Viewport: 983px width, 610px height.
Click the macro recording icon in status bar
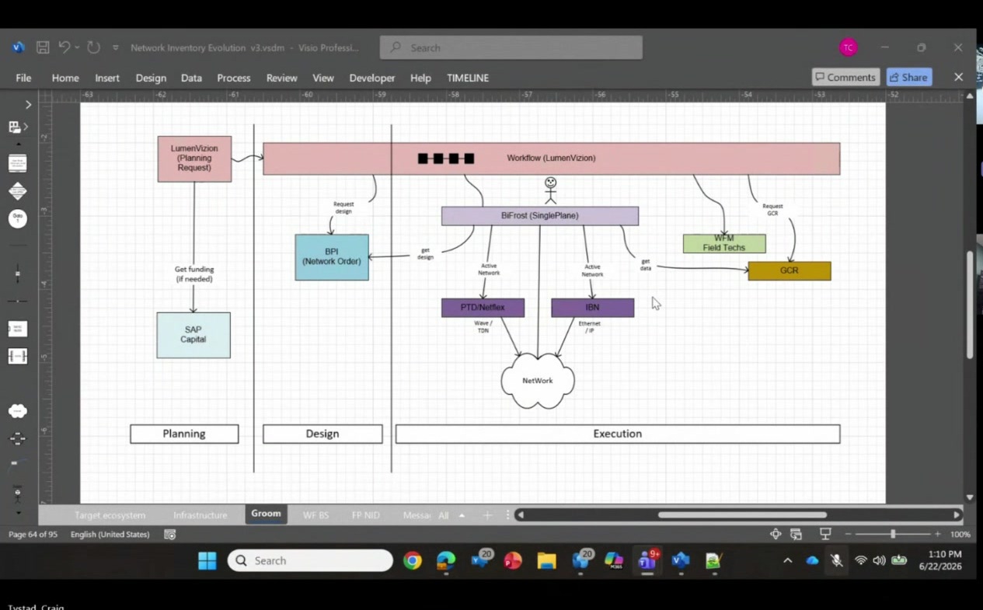tap(169, 535)
